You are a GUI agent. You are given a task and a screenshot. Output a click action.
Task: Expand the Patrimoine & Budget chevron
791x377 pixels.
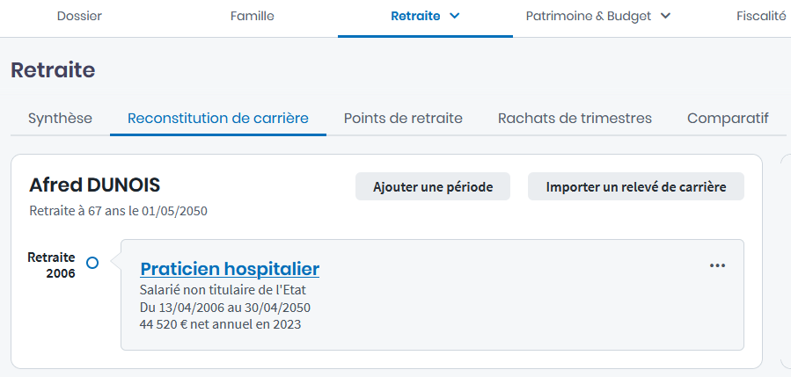[665, 15]
